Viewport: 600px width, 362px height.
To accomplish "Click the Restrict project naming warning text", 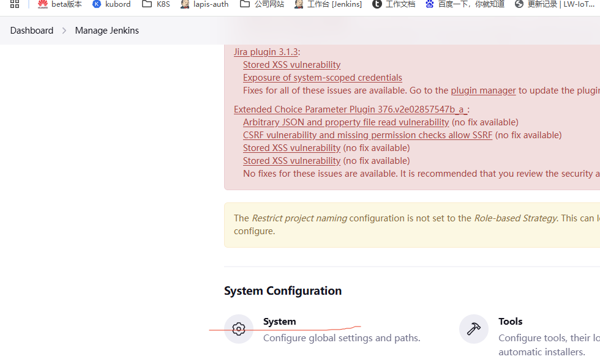I will click(299, 218).
